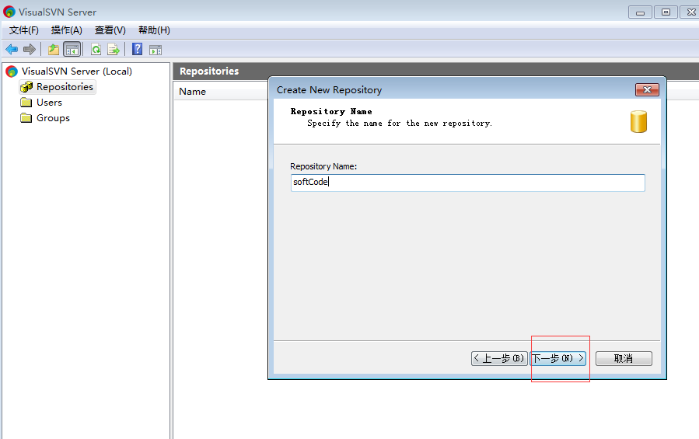The width and height of the screenshot is (699, 439).
Task: Minimize the VisualSVN Server window
Action: pyautogui.click(x=640, y=12)
